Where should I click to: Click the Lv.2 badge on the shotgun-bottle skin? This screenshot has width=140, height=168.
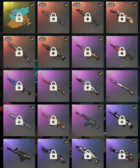[8, 39]
